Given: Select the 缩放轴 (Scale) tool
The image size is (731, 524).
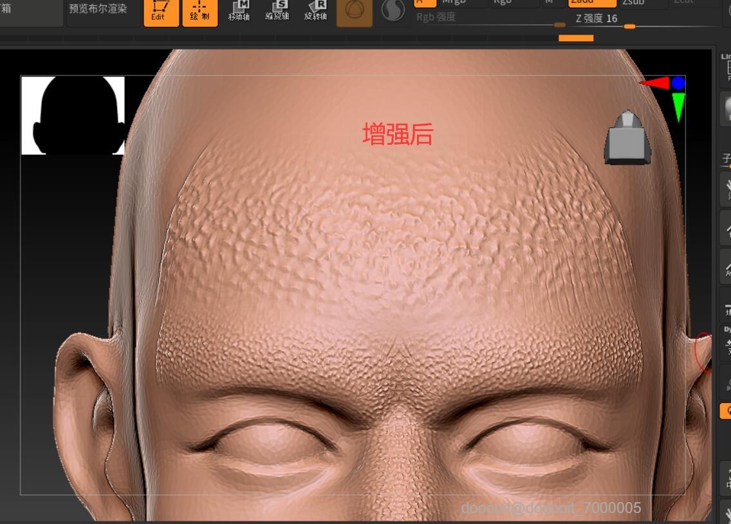Looking at the screenshot, I should coord(279,12).
